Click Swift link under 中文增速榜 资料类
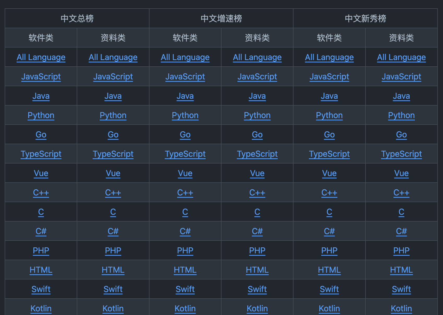This screenshot has width=443, height=315. tap(257, 289)
